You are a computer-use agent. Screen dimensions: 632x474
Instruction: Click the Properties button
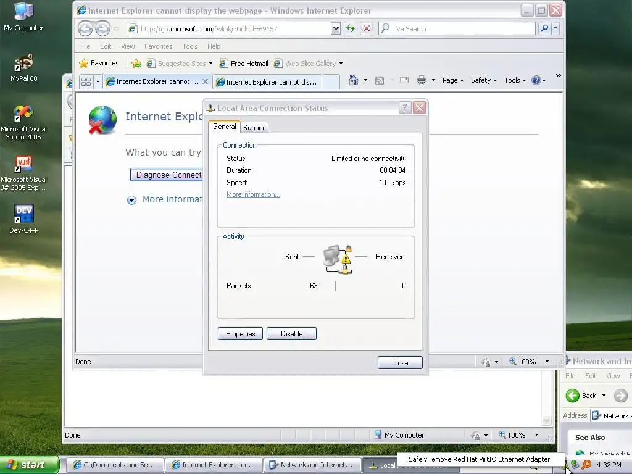[x=240, y=334]
